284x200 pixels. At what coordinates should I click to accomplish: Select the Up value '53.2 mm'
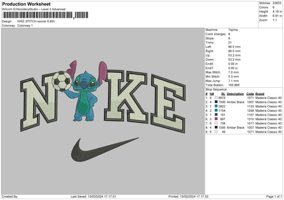coord(234,55)
